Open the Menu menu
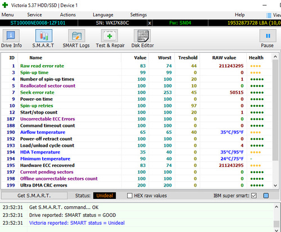The width and height of the screenshot is (281, 232). 7,15
